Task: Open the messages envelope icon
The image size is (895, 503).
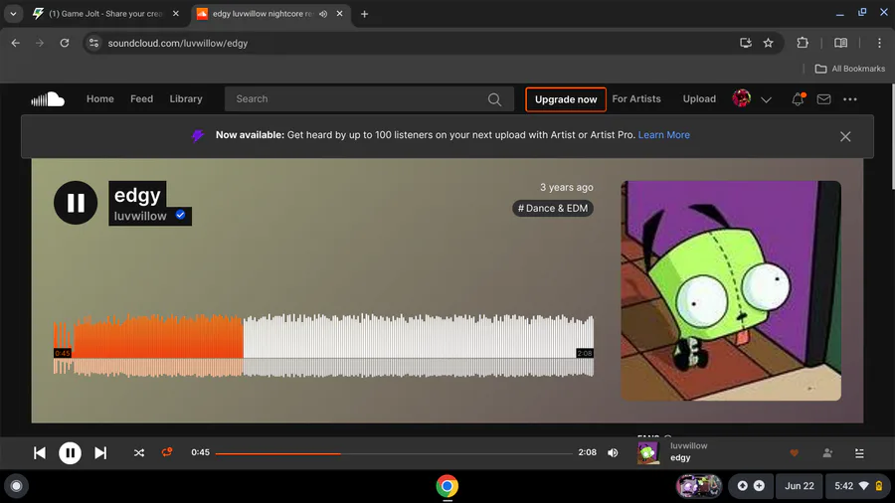Action: (823, 99)
